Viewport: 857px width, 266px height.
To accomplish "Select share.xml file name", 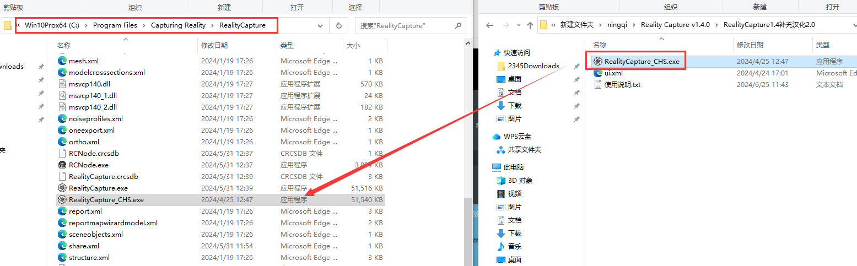I will pyautogui.click(x=84, y=246).
